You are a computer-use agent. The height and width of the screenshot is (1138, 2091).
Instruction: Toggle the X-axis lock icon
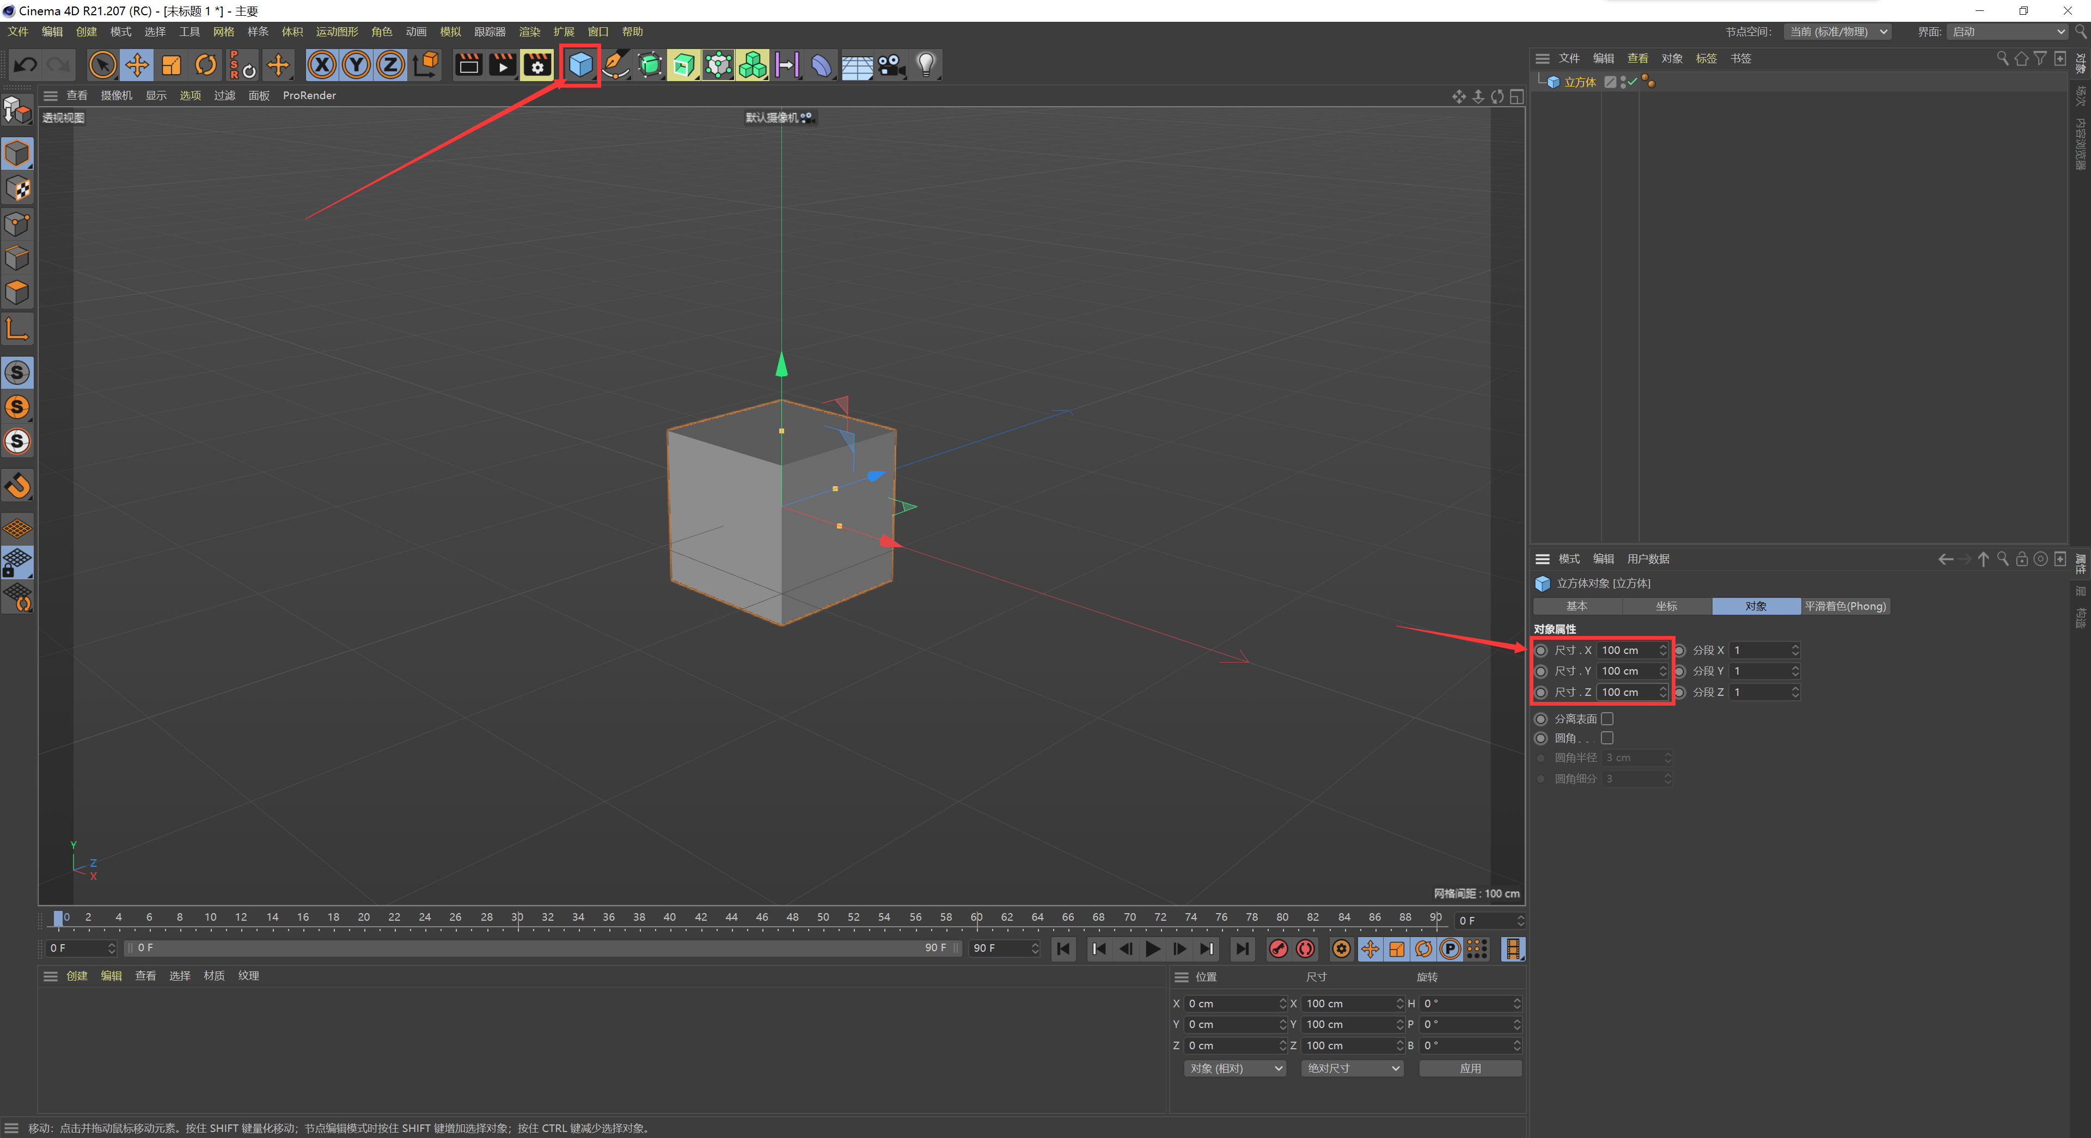tap(322, 65)
